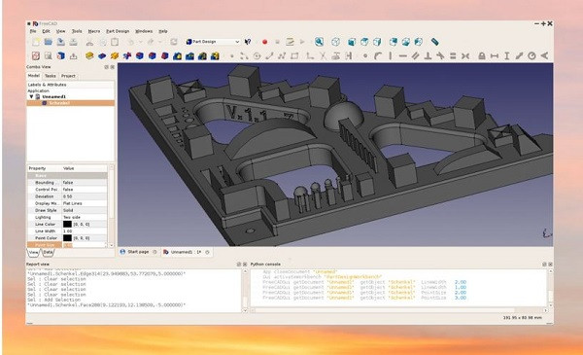Screen dimensions: 583x355
Task: Switch to axonometric view cube icon
Action: point(336,42)
